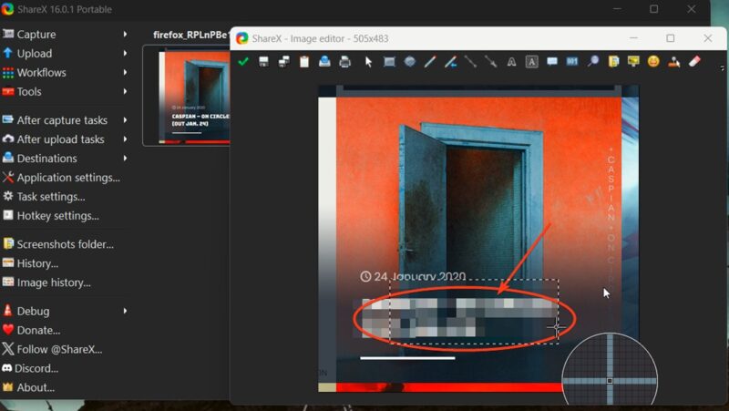Image resolution: width=729 pixels, height=411 pixels.
Task: Select the Sticker emoji tool
Action: pos(653,61)
